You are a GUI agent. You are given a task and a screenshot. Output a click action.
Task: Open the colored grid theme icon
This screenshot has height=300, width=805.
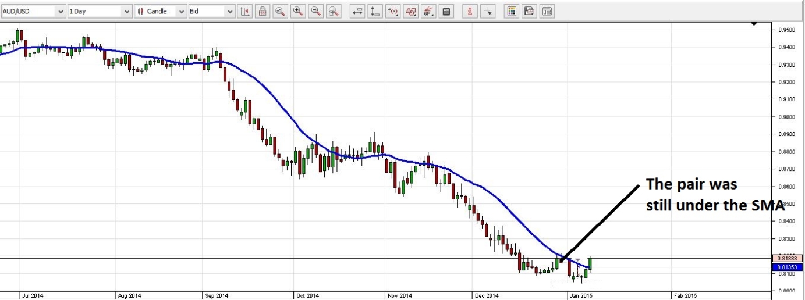coord(511,11)
